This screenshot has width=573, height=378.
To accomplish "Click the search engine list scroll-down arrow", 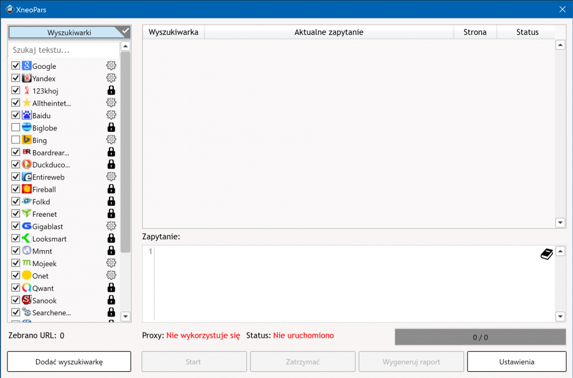I will (125, 317).
